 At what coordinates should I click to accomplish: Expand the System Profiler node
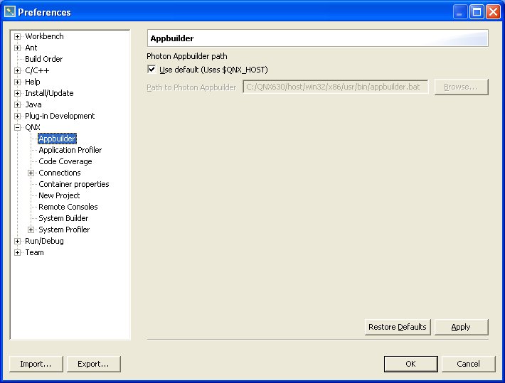click(x=31, y=230)
